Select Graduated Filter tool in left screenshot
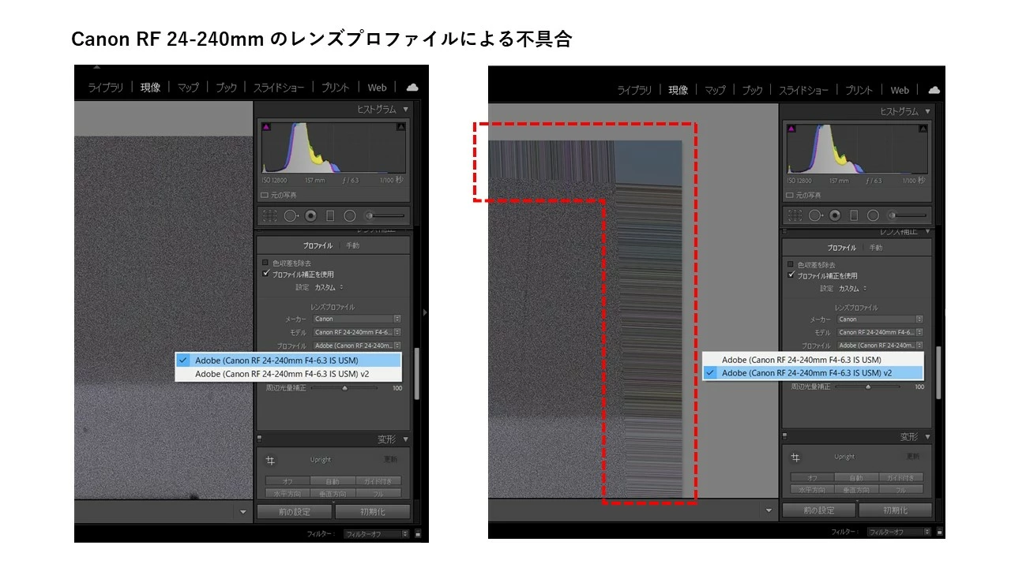This screenshot has width=1011, height=568. click(330, 215)
